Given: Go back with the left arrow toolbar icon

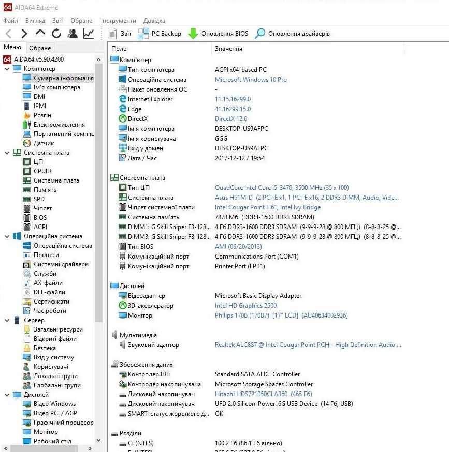Looking at the screenshot, I should [9, 34].
